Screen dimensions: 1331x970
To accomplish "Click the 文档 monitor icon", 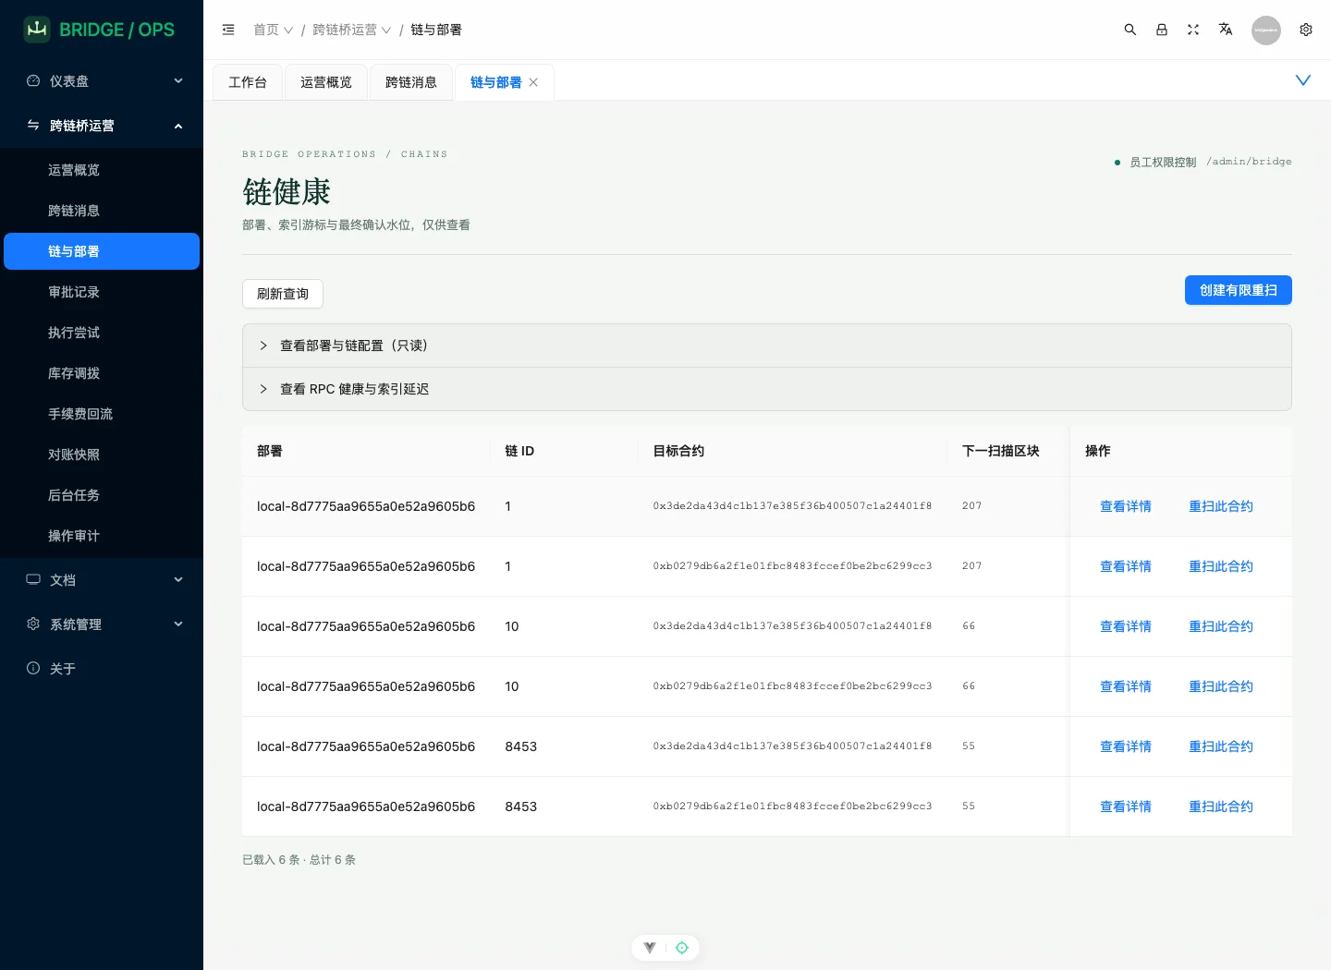I will click(33, 580).
